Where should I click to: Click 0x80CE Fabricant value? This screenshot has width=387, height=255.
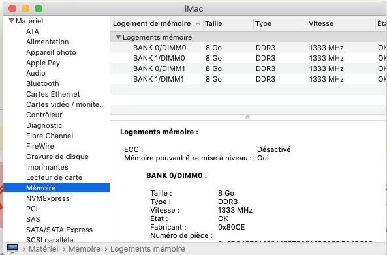pos(231,227)
